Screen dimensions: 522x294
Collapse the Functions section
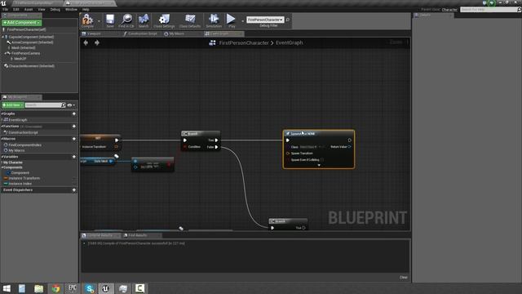pos(2,127)
